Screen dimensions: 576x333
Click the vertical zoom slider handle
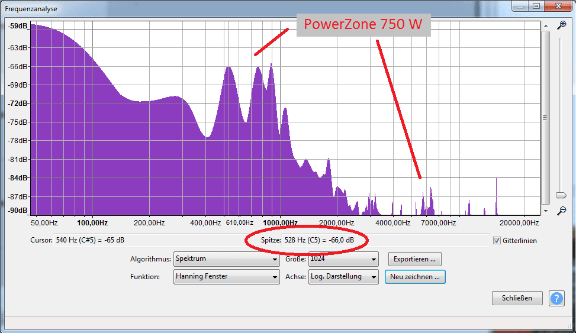pyautogui.click(x=561, y=195)
